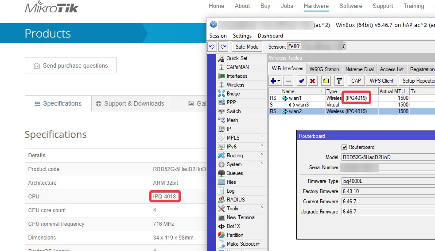The height and width of the screenshot is (251, 435).
Task: Click the Setup Repeater button
Action: pos(418,81)
